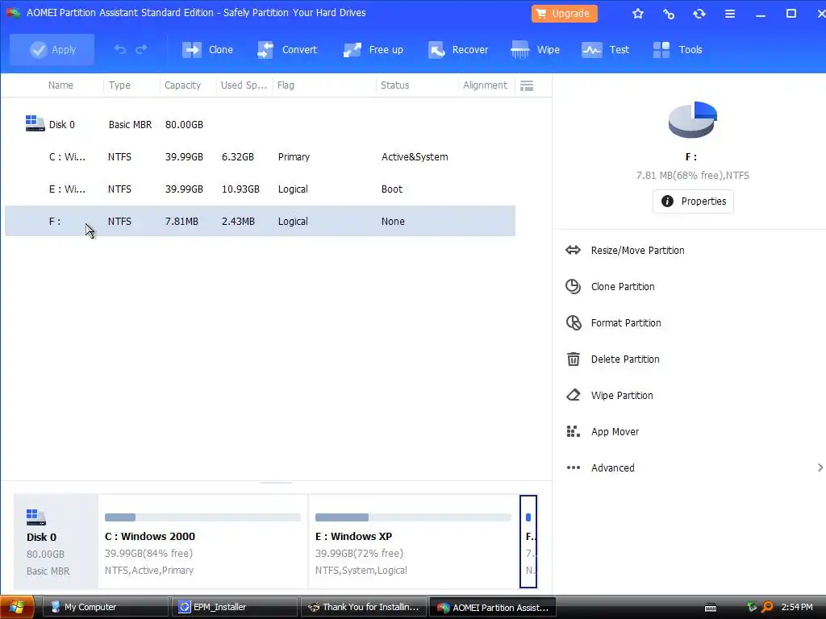Sort by the Capacity column header
Screen dimensions: 826x619
(x=182, y=85)
